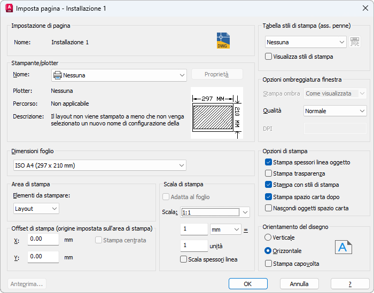Click the landscape orientation letter A icon
Viewport: 374px width, 293px height.
pos(344,247)
